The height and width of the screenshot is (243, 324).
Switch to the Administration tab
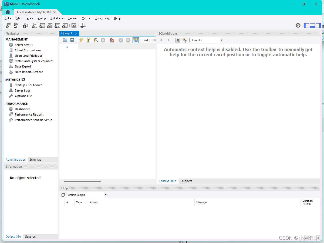point(16,160)
